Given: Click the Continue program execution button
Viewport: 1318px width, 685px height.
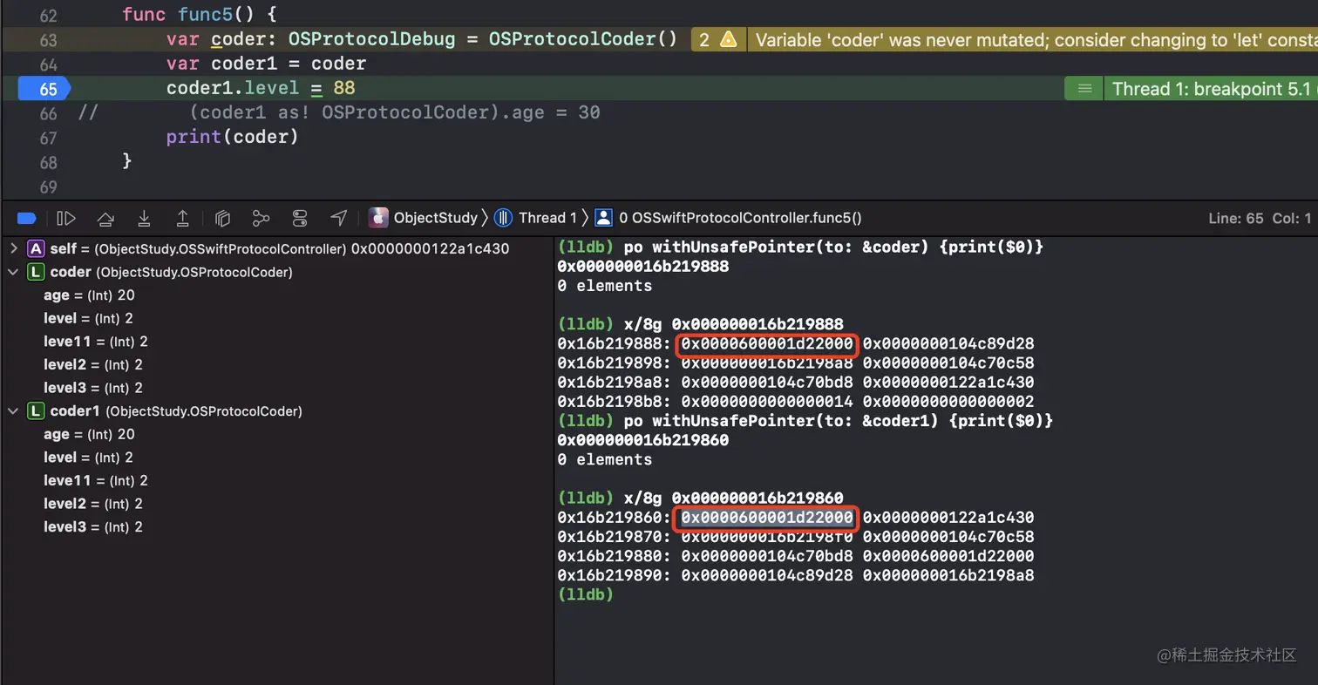Looking at the screenshot, I should (66, 218).
